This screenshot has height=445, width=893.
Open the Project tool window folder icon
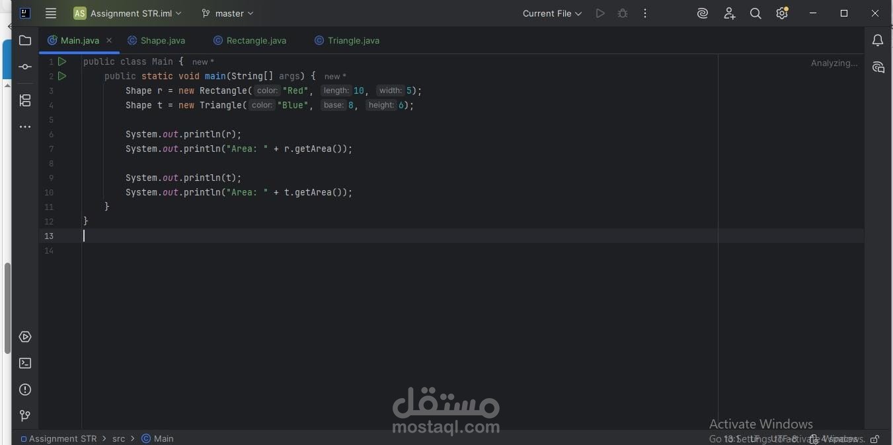[24, 40]
